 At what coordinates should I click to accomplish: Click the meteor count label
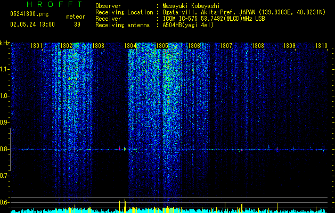(76, 17)
